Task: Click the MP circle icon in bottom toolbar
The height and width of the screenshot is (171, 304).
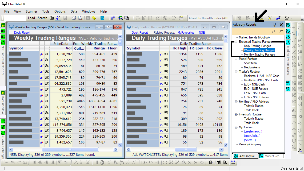Action: (x=102, y=162)
